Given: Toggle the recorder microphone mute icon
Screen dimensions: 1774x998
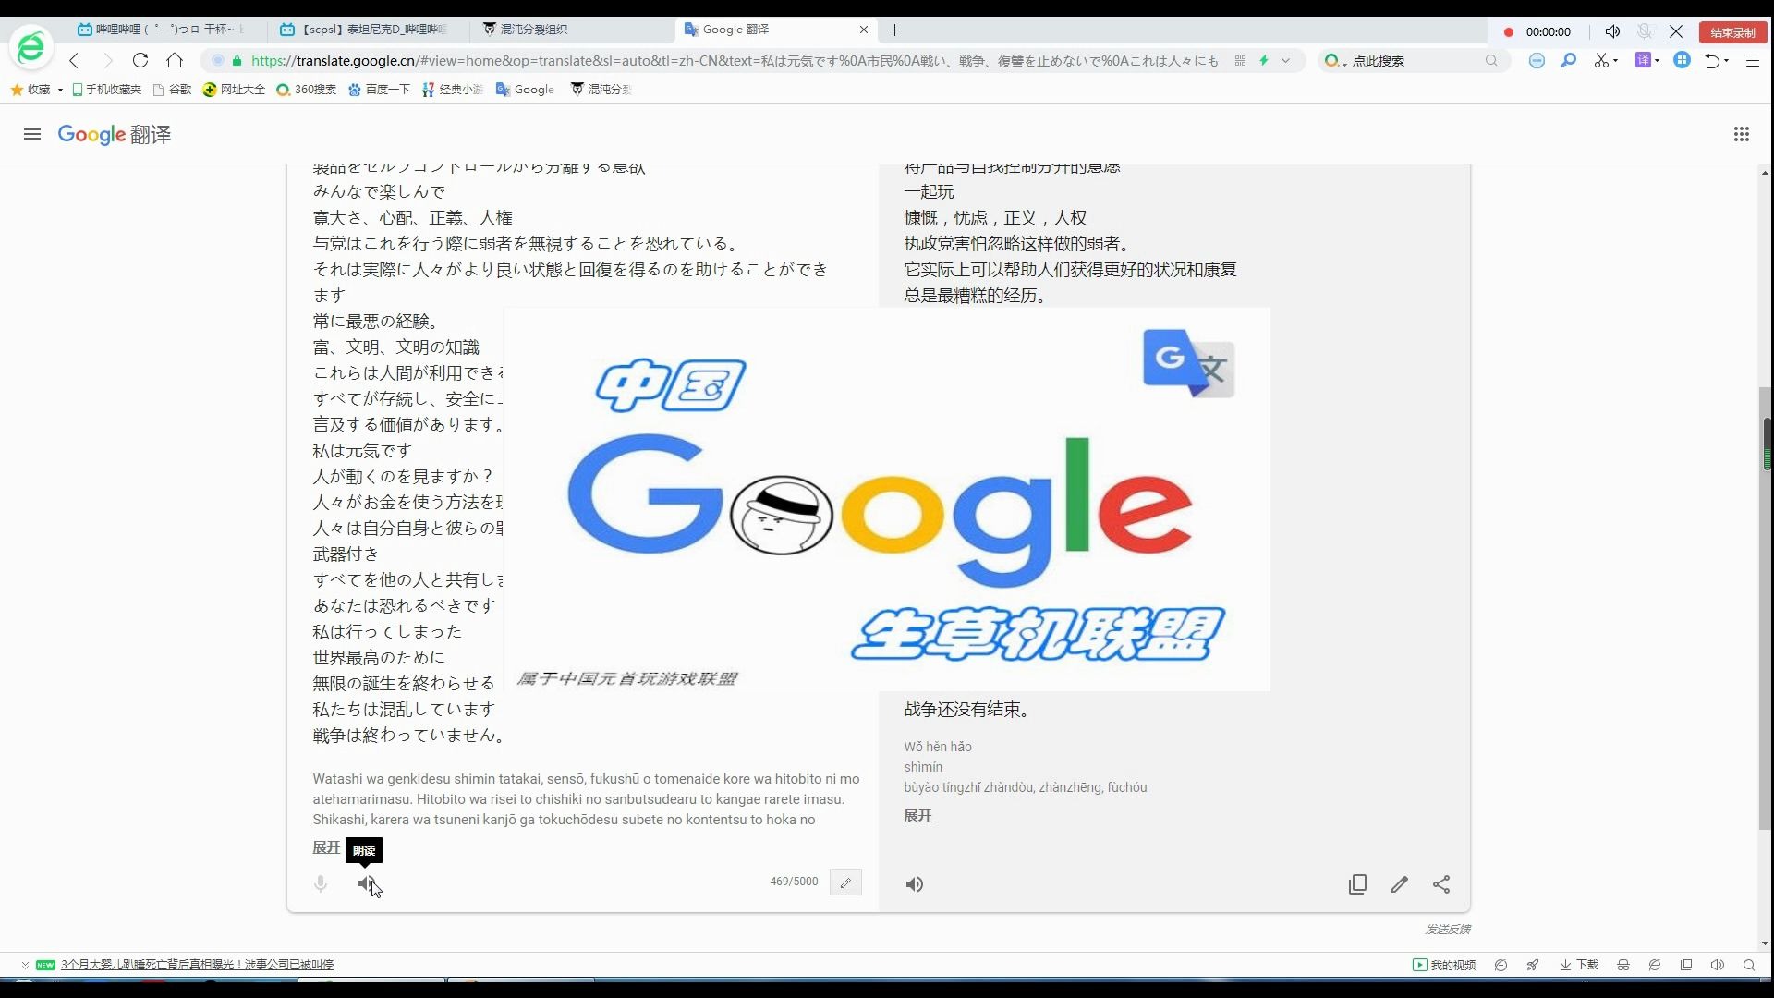Looking at the screenshot, I should click(1645, 31).
